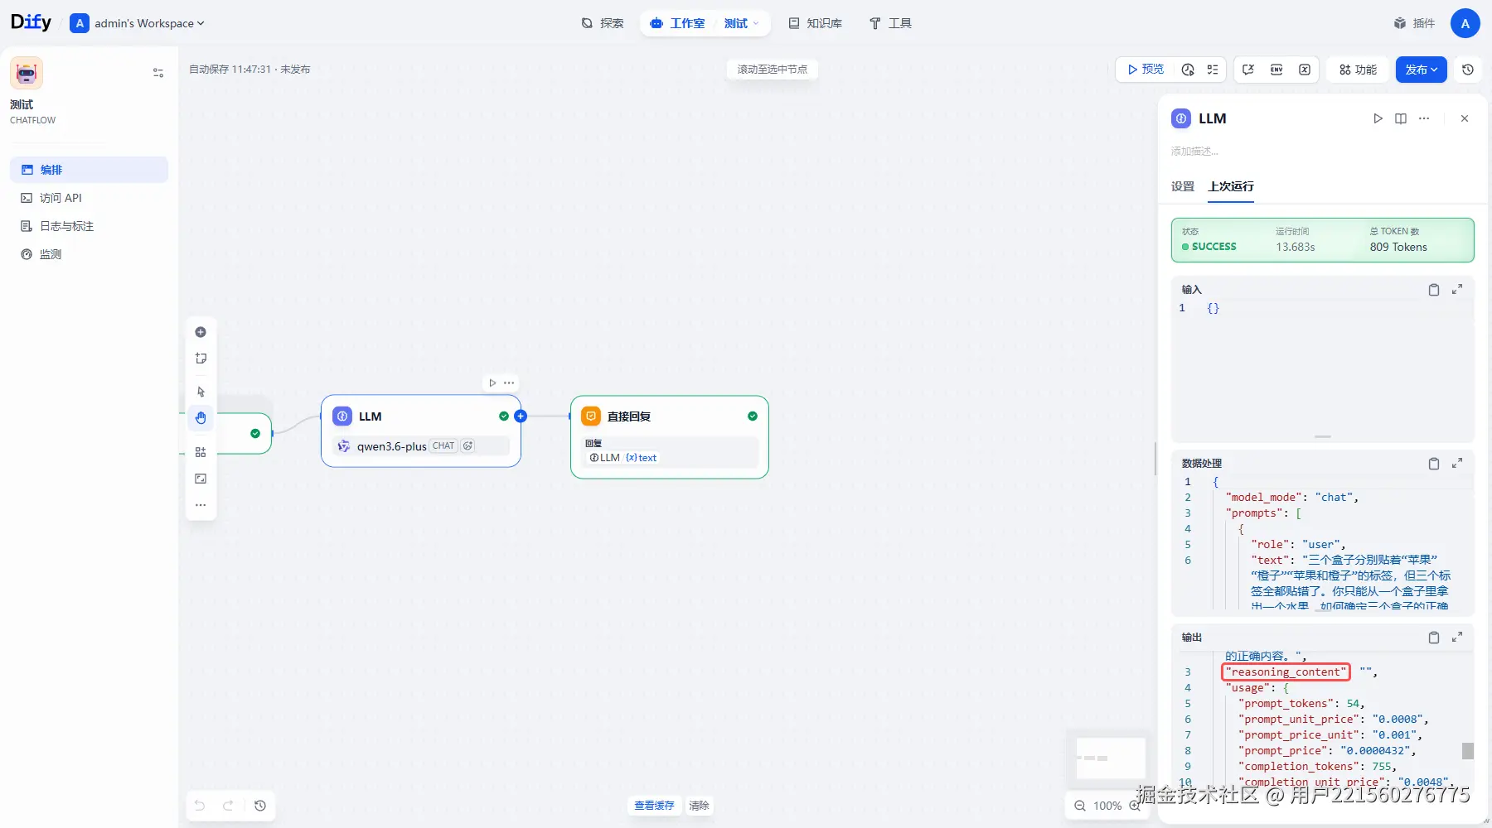Expand the 输入 panel fullscreen
1492x828 pixels.
(1457, 290)
